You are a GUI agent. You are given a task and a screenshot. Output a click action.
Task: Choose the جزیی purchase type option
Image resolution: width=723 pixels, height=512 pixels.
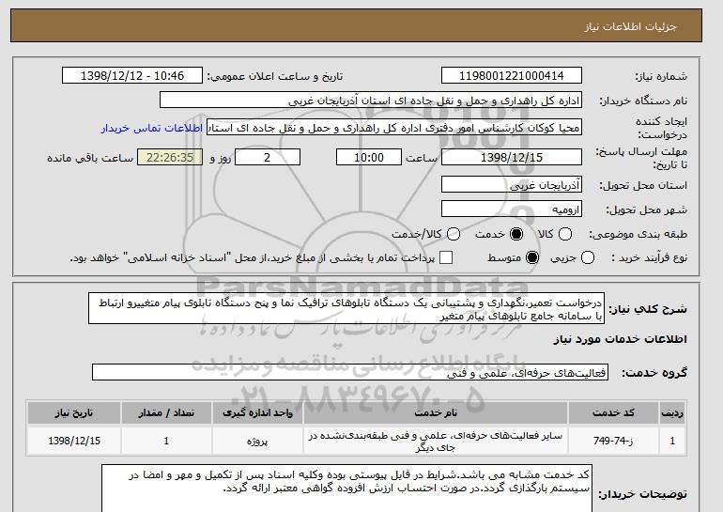(x=588, y=257)
